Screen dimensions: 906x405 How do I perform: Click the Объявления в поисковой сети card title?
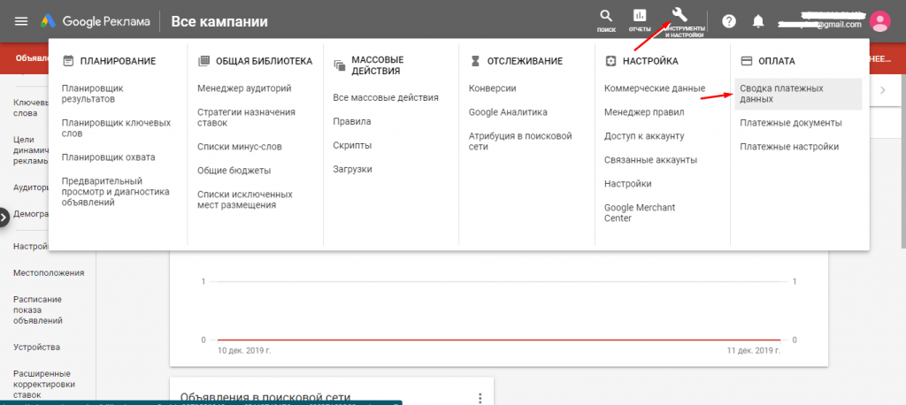tap(265, 398)
